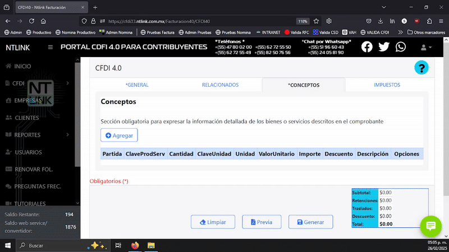Open NTLINK Facebook page icon
449x252 pixels.
367,46
